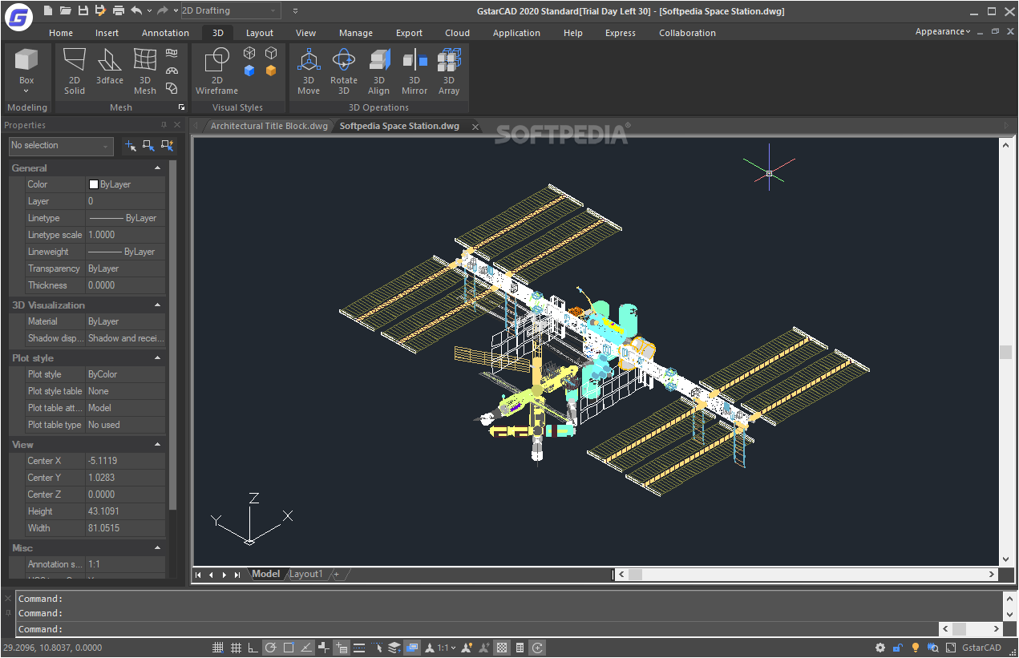Toggle ortho mode in status bar
1019x658 pixels.
[253, 648]
